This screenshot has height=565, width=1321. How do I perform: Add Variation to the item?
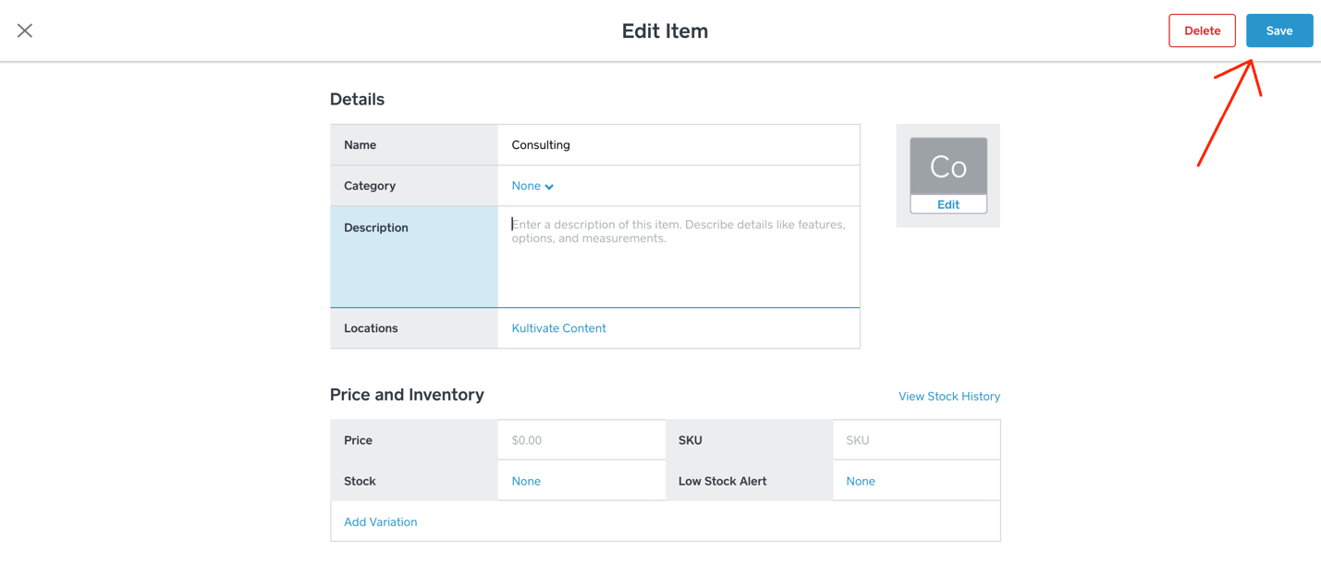[x=380, y=522]
